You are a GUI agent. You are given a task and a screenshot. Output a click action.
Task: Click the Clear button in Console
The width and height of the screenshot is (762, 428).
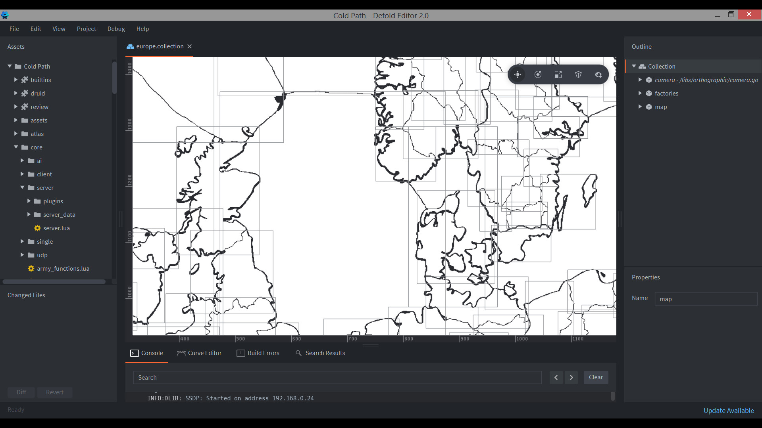(x=596, y=377)
